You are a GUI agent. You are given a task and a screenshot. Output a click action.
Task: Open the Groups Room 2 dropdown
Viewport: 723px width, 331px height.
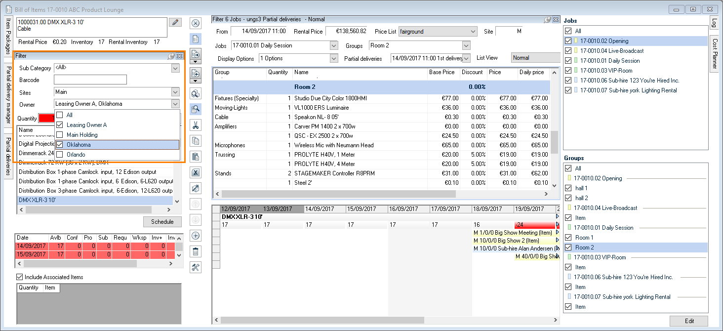click(466, 45)
